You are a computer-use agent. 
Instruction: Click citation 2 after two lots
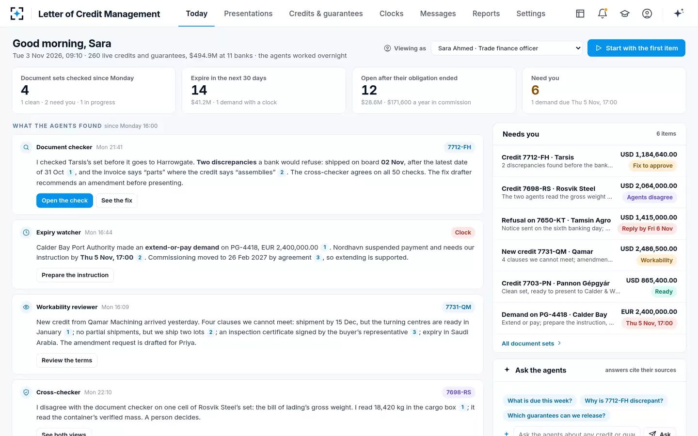tap(210, 332)
